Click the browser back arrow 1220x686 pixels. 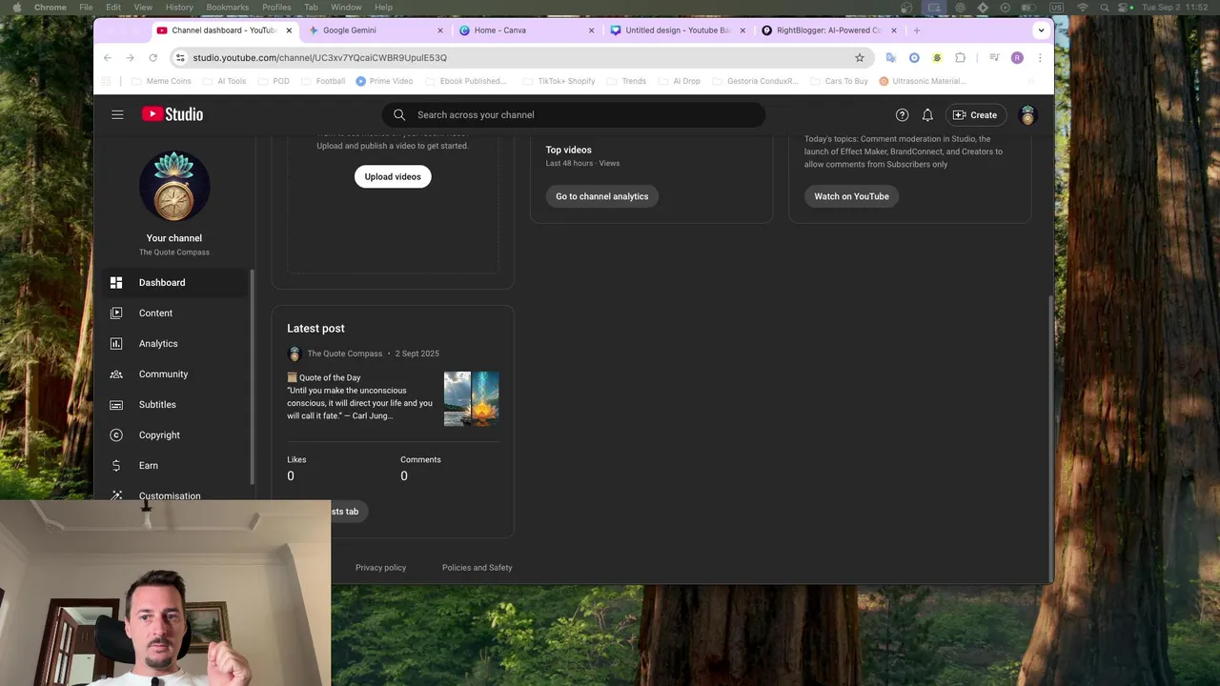(x=108, y=58)
